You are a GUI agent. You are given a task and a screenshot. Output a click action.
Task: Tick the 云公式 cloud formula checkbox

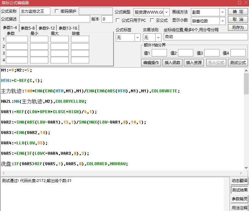152,20
